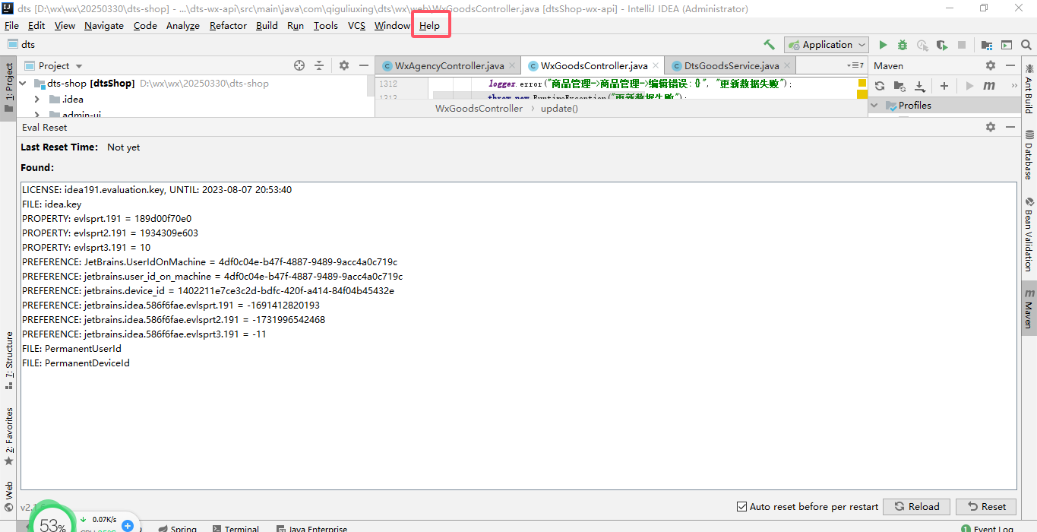The height and width of the screenshot is (532, 1037).
Task: Click the LICENSE idea191.evaluation.key line
Action: tap(156, 190)
